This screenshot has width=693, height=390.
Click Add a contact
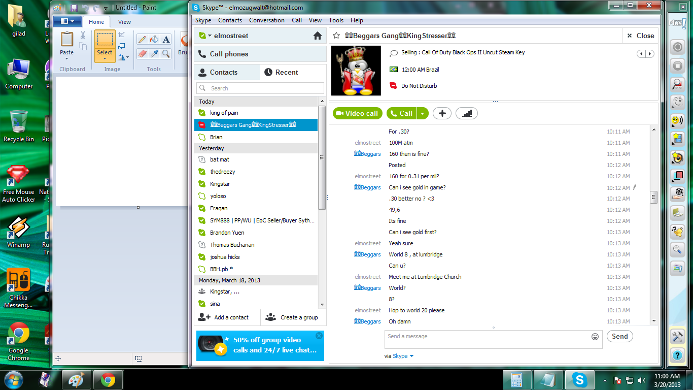[227, 317]
